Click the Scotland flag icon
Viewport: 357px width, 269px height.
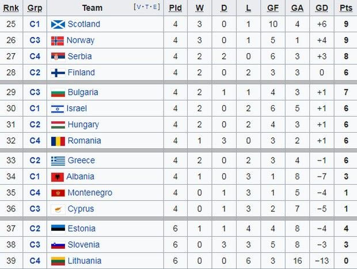click(58, 24)
